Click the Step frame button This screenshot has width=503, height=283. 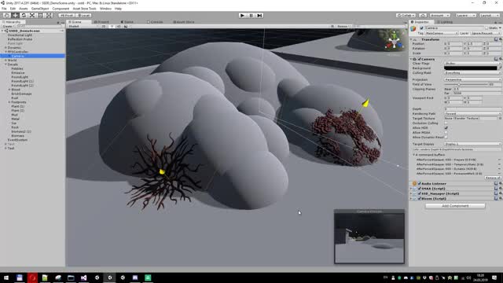pos(259,16)
